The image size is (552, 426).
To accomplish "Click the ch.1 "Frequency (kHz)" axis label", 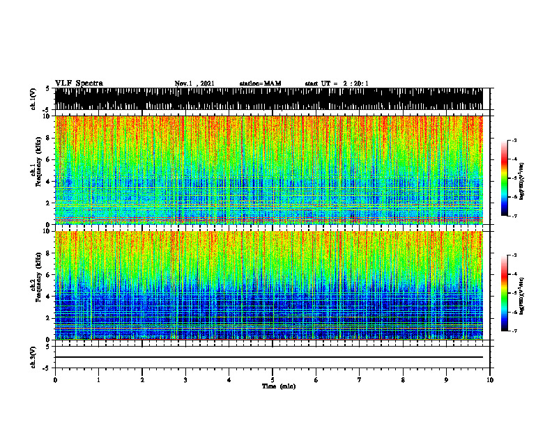I will click(39, 162).
